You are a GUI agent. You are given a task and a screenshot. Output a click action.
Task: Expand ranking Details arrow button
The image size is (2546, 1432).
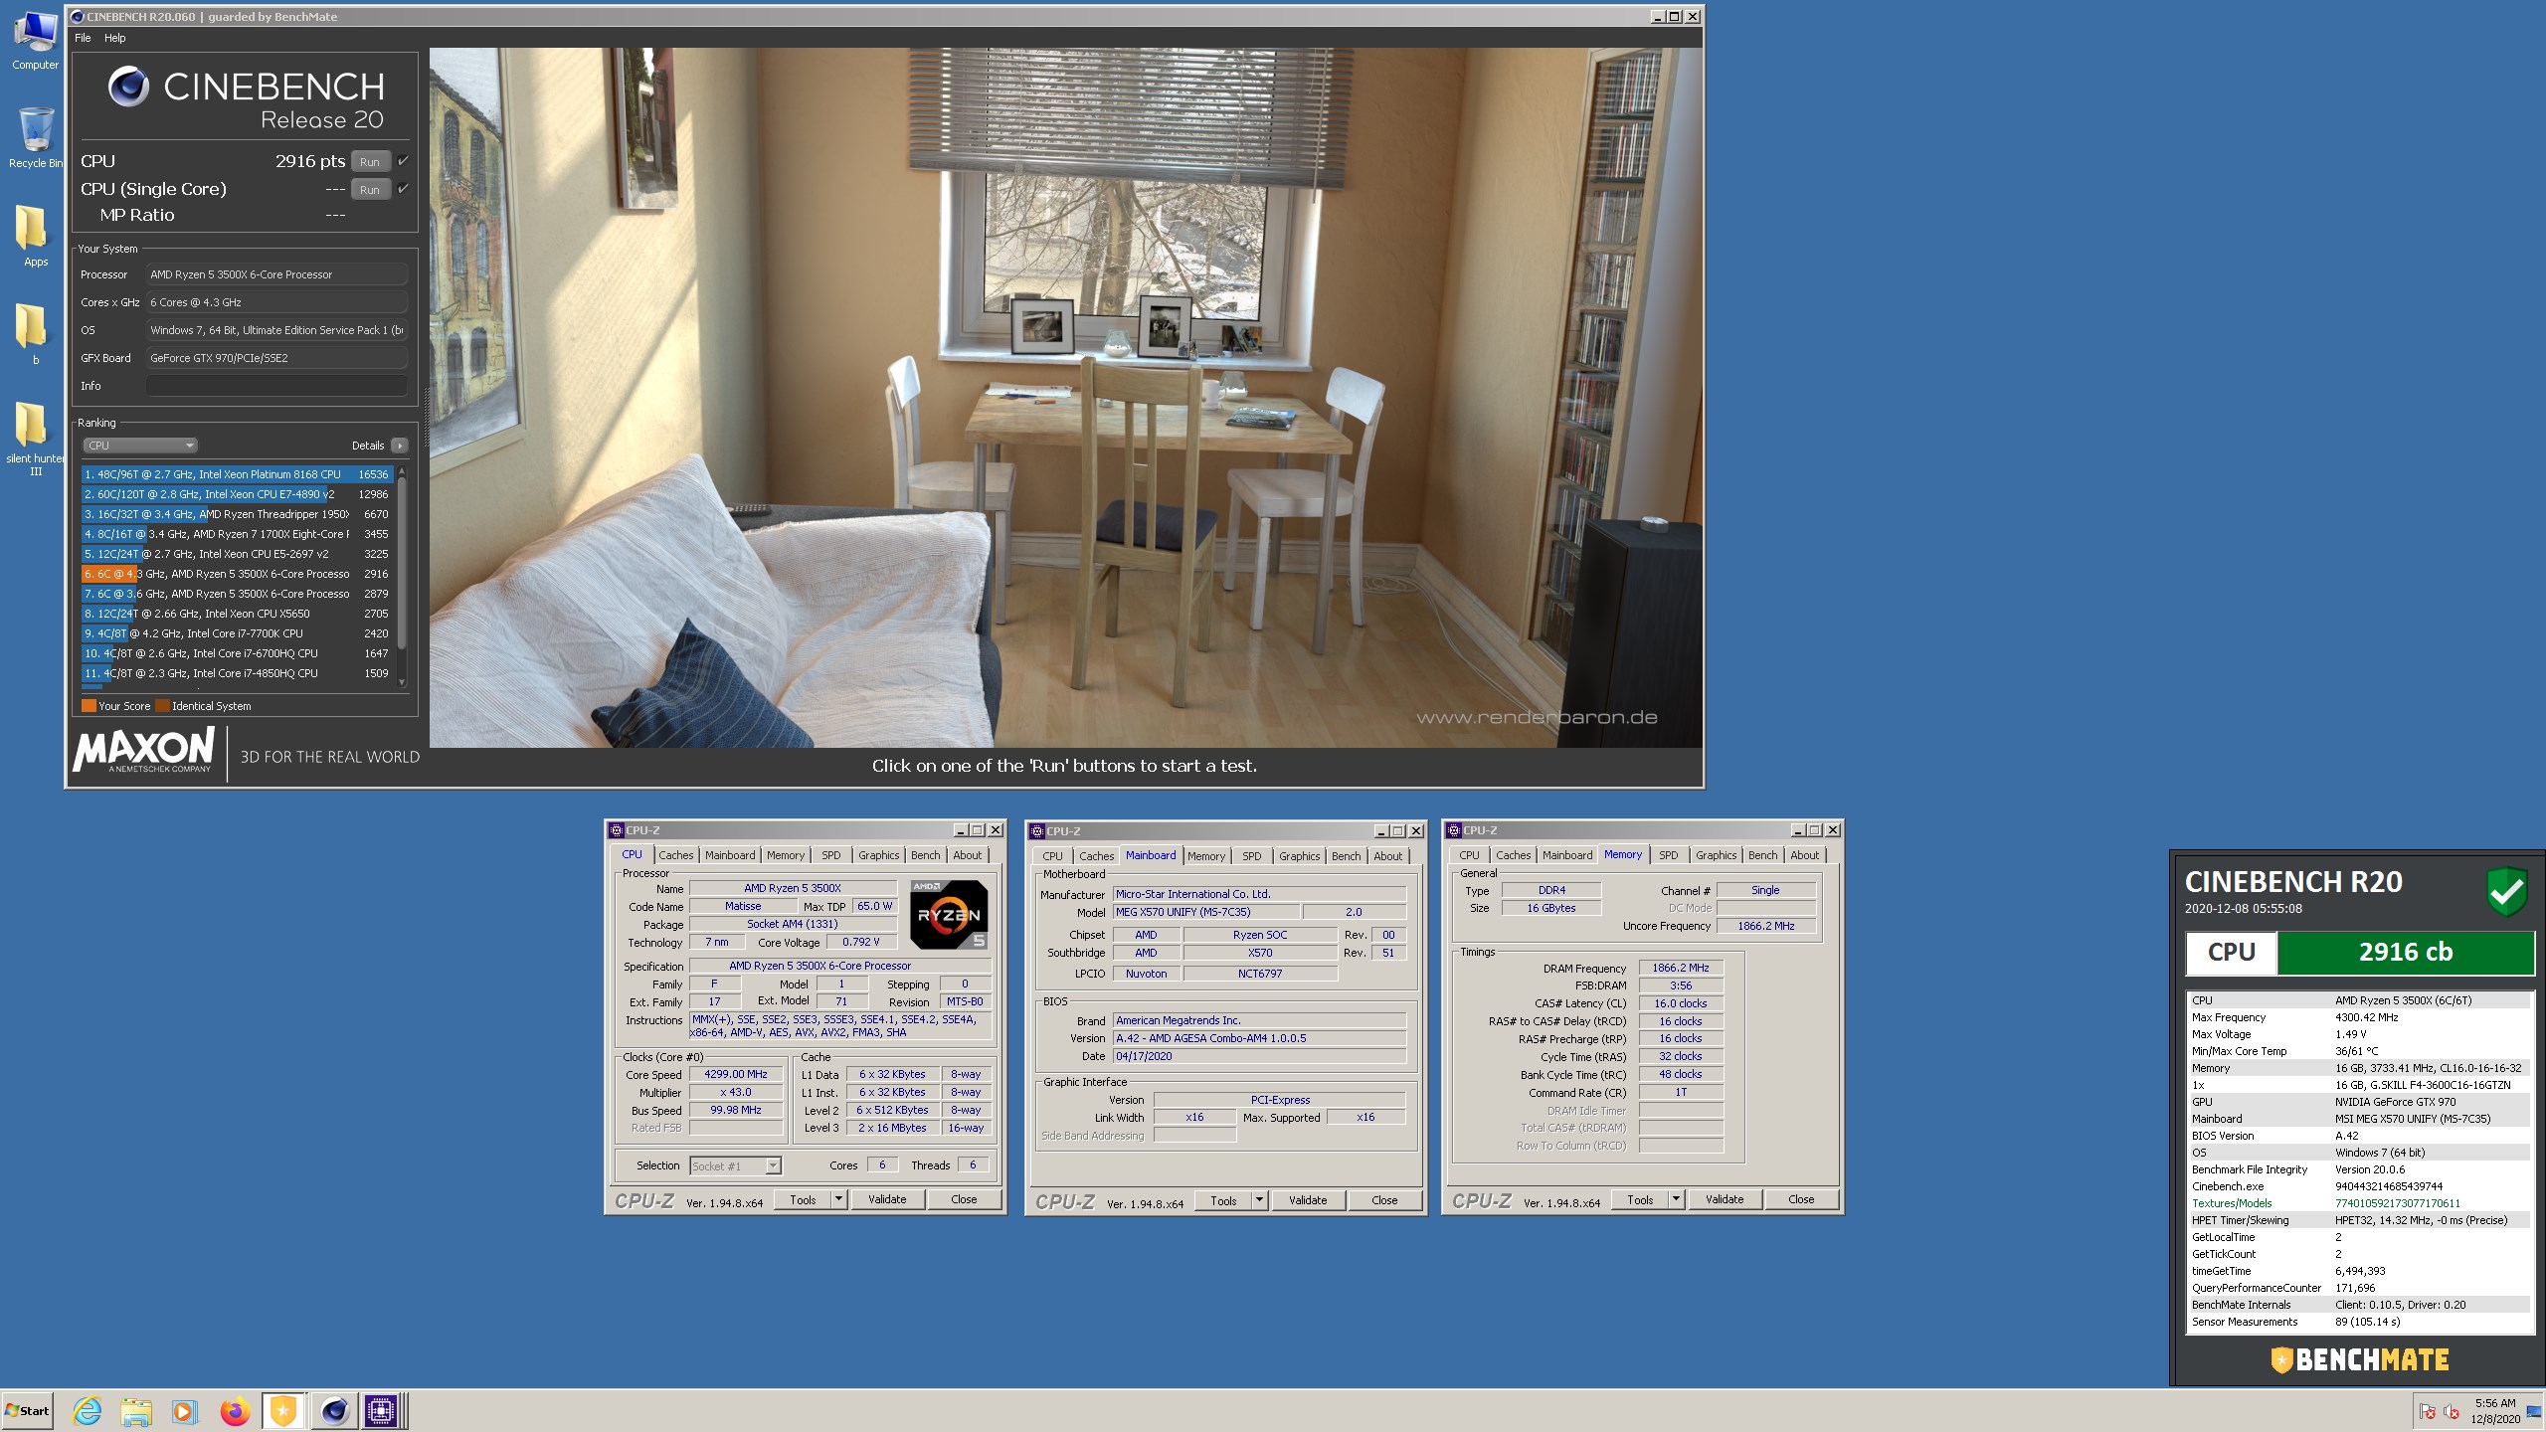pyautogui.click(x=400, y=446)
